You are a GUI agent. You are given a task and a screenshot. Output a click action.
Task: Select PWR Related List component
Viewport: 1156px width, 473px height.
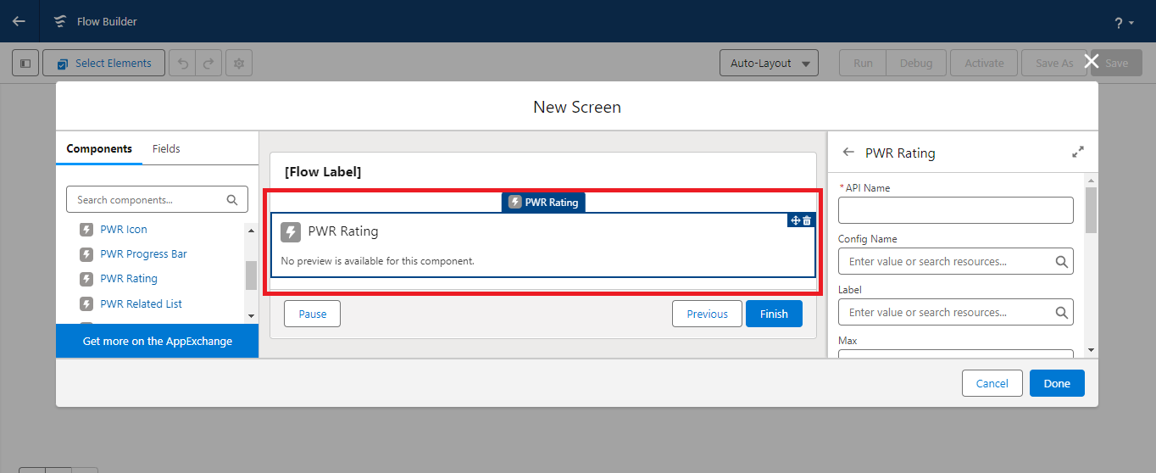coord(141,303)
